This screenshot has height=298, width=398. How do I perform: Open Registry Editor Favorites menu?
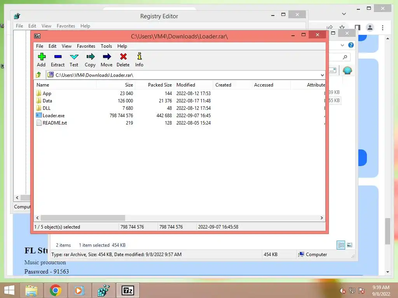coord(66,26)
